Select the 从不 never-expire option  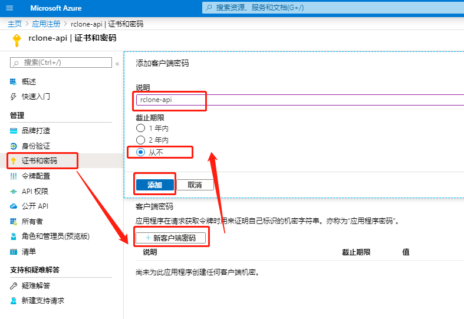pos(140,152)
